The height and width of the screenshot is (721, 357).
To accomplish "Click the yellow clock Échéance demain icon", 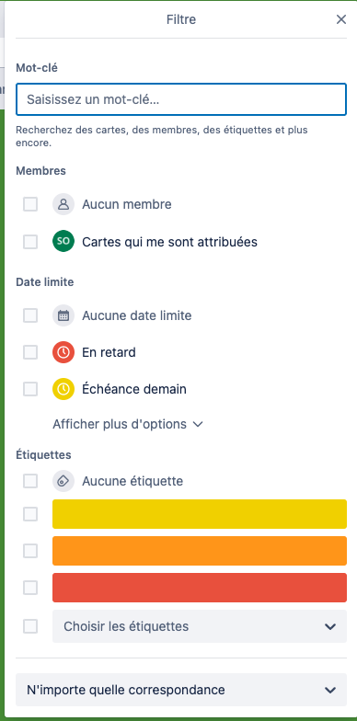I will point(63,389).
